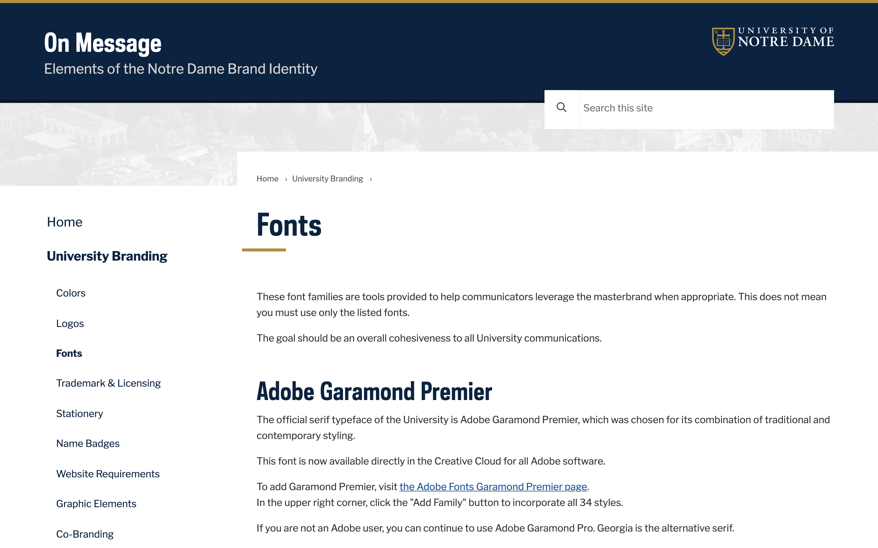Open Website Requirements sidebar link
This screenshot has height=548, width=878.
pyautogui.click(x=108, y=474)
